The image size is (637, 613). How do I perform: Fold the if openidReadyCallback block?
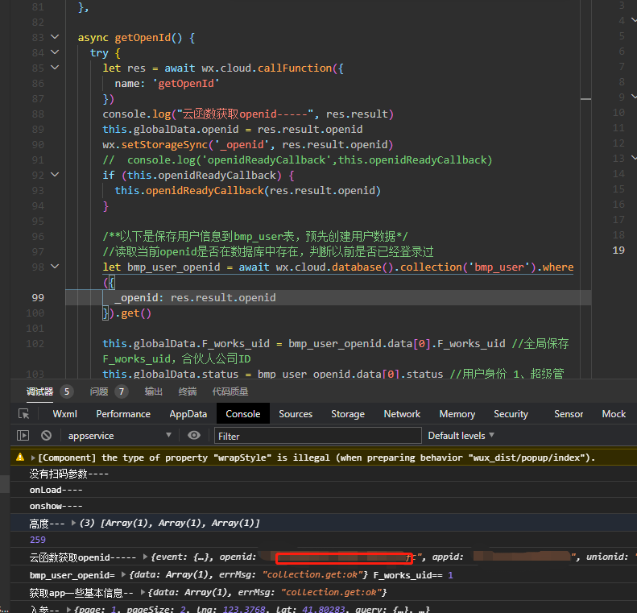55,175
